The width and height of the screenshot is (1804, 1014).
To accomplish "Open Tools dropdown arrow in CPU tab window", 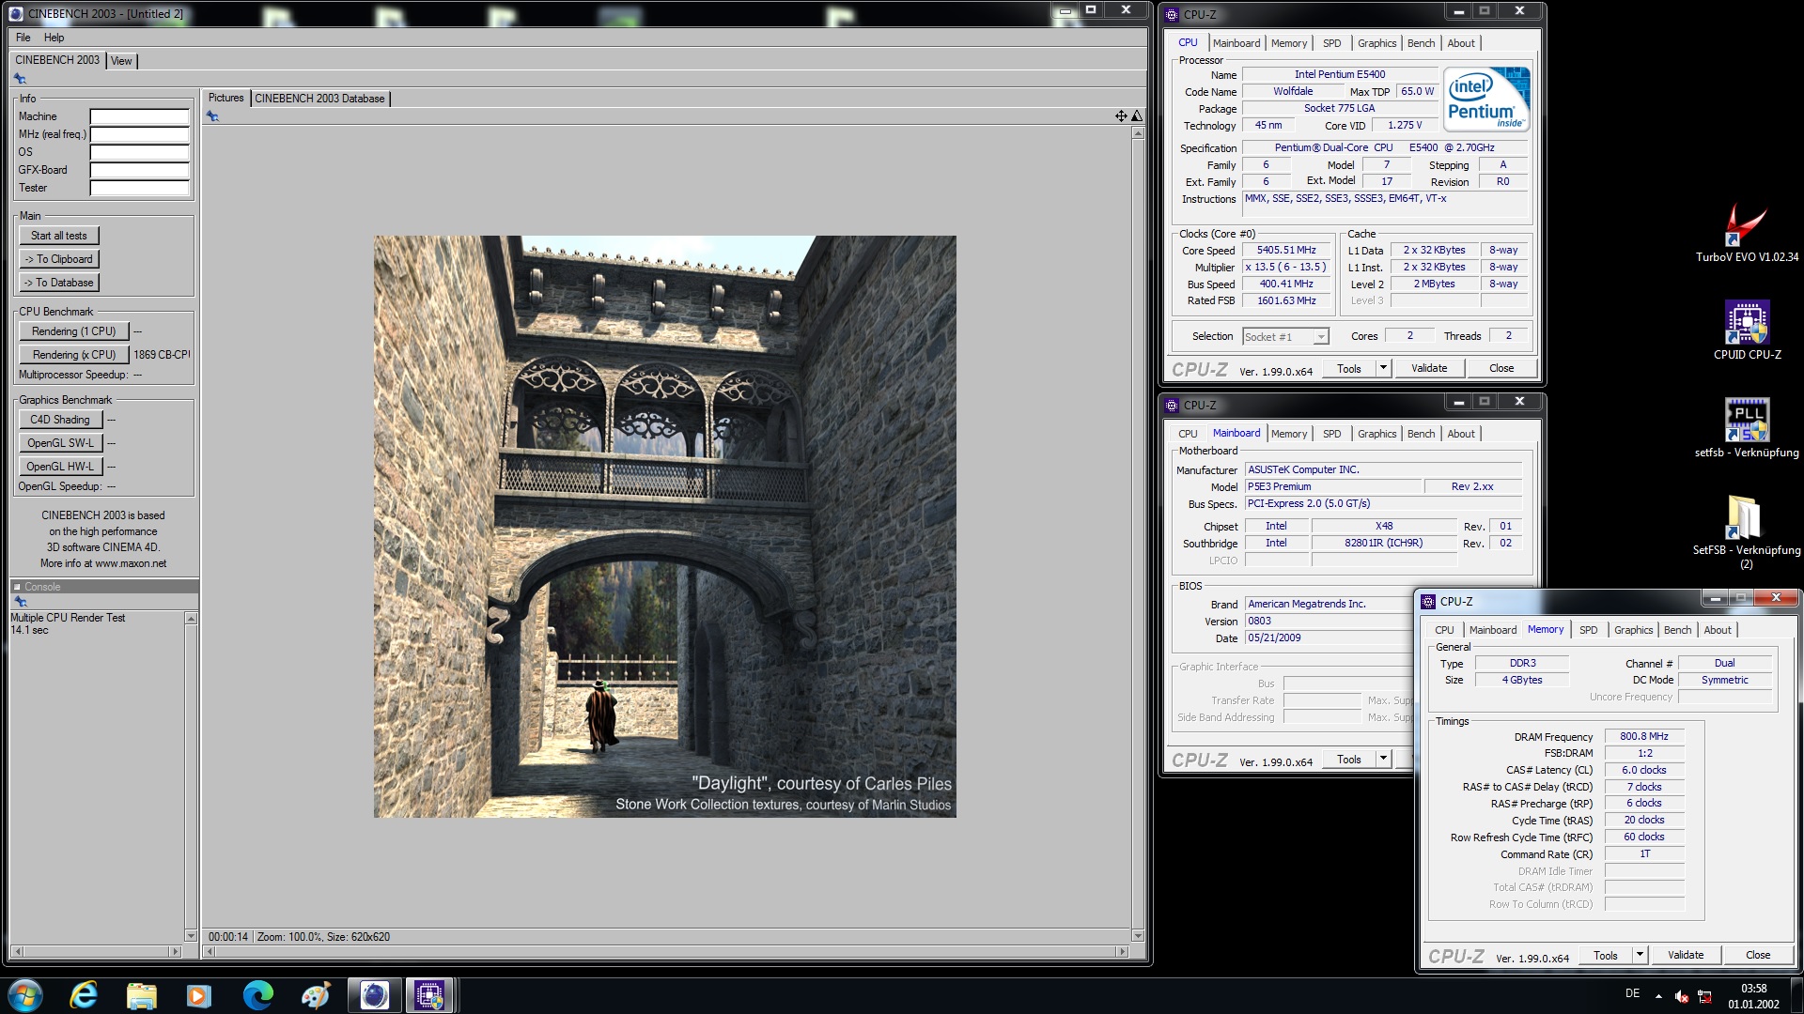I will click(x=1383, y=368).
